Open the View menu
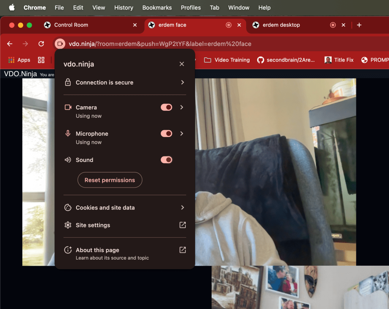Image resolution: width=389 pixels, height=309 pixels. point(99,8)
